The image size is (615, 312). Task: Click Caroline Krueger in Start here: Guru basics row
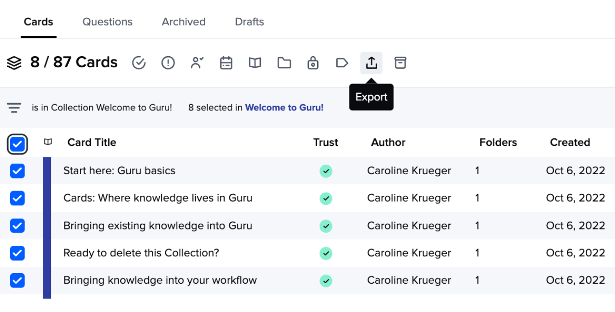409,170
